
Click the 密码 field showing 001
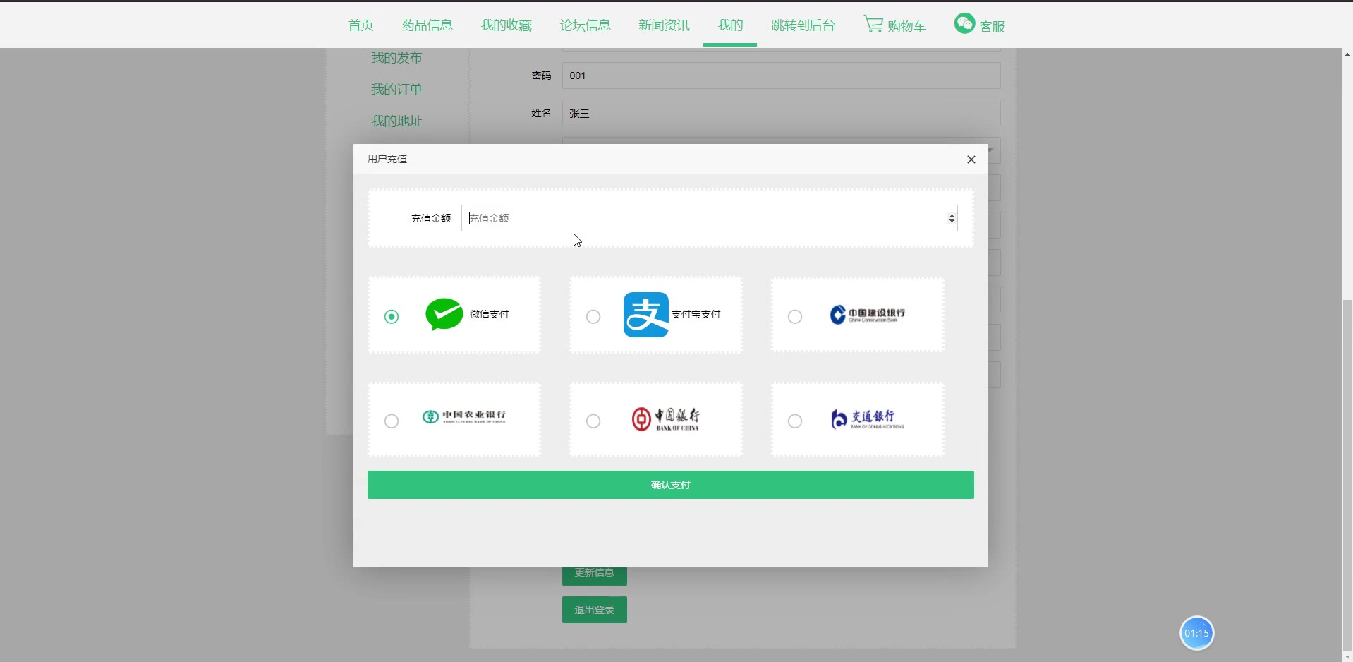pyautogui.click(x=782, y=76)
